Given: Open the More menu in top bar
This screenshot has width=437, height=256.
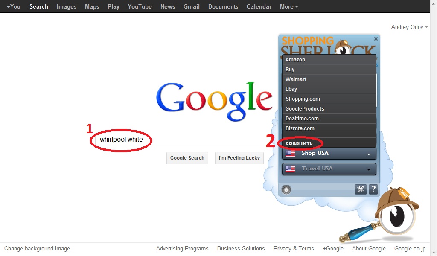Looking at the screenshot, I should point(289,6).
